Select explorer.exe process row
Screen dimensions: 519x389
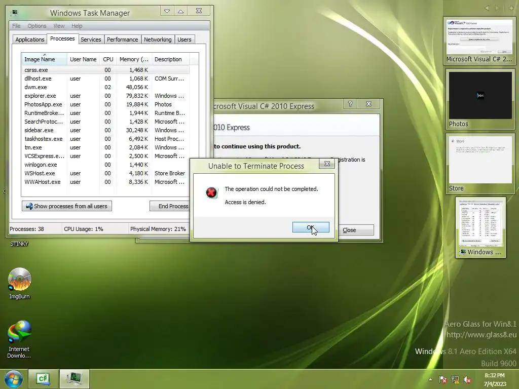(x=106, y=96)
